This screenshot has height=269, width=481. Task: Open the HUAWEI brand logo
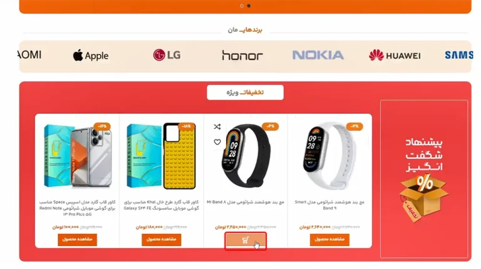tap(395, 56)
